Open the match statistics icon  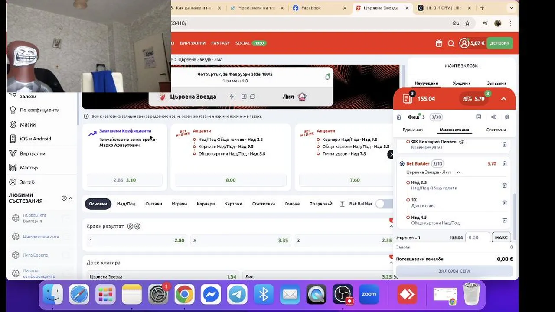[x=244, y=97]
